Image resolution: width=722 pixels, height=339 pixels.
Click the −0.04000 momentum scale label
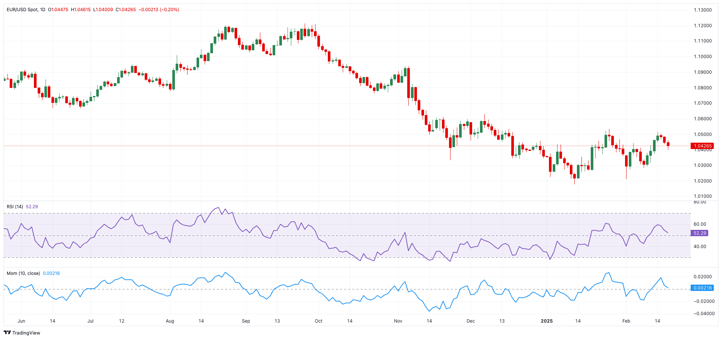tap(704, 314)
